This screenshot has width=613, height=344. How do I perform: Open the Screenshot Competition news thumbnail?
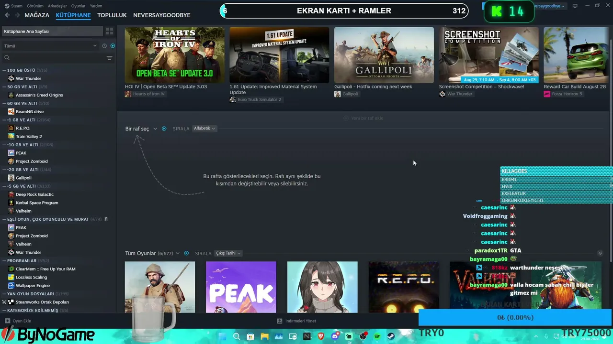point(489,55)
